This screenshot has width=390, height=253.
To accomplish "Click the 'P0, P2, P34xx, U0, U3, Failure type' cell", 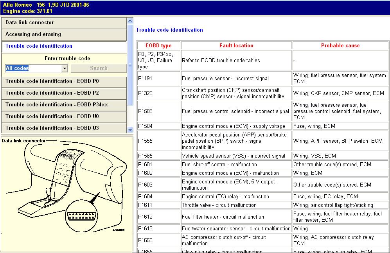I will [x=158, y=60].
